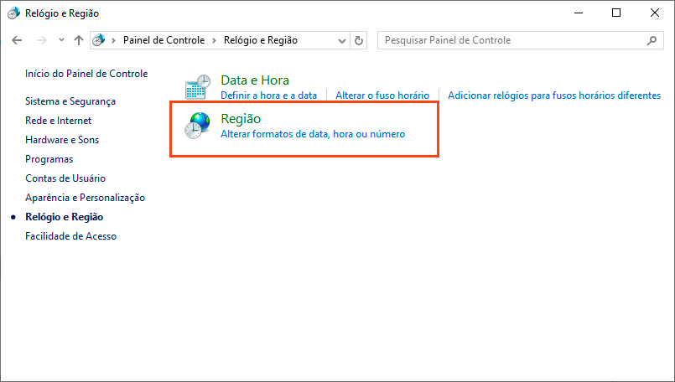This screenshot has width=675, height=382.
Task: Click Alterar formatos de data, hora ou número
Action: click(x=313, y=134)
